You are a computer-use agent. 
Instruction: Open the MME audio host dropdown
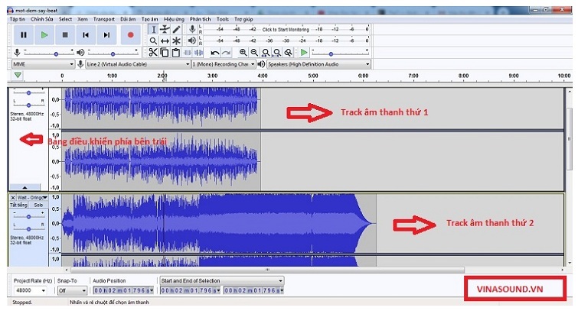point(43,64)
